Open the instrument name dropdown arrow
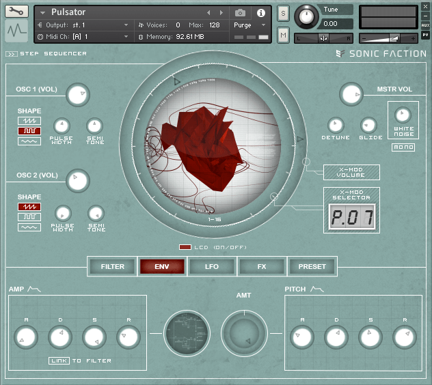Screen dimensions: 432x385 [x=42, y=13]
